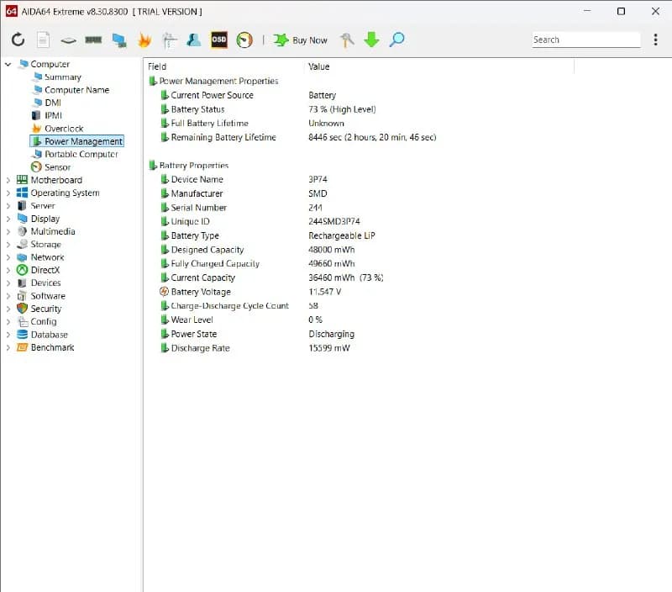Click the green download update arrow

[x=371, y=40]
